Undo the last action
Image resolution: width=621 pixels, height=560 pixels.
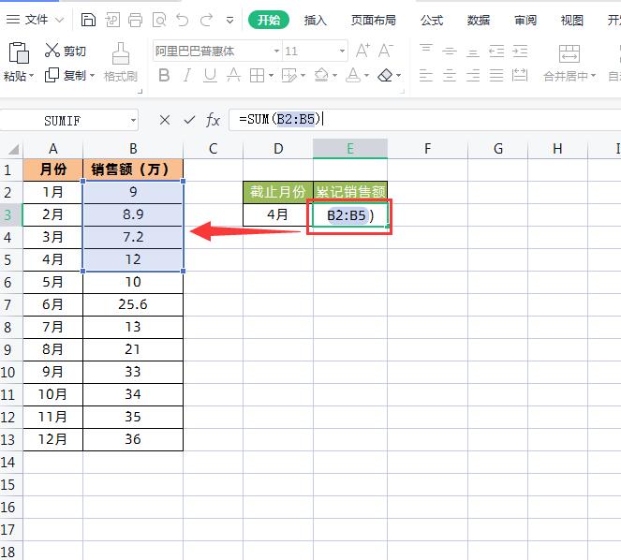183,20
